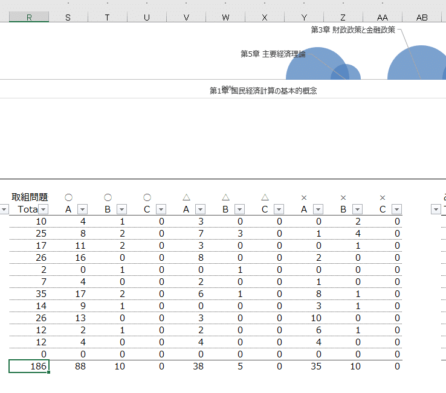Select column U header
This screenshot has height=393, width=446.
[x=147, y=18]
